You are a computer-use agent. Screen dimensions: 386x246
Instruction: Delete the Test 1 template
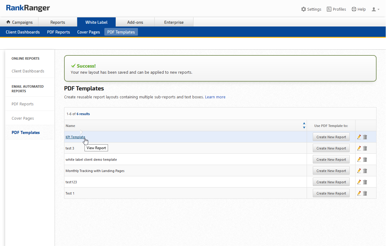365,193
